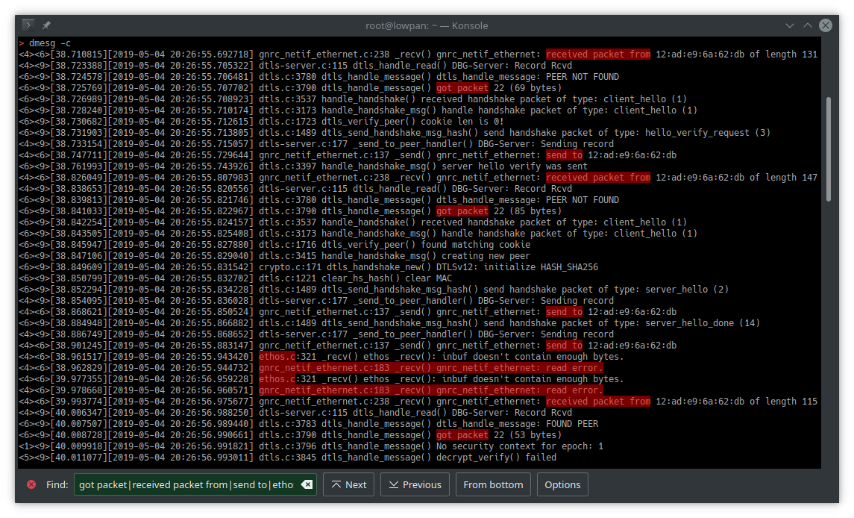This screenshot has height=518, width=854.
Task: Click 'decrypt_verify() failed' text in last line
Action: [496, 458]
